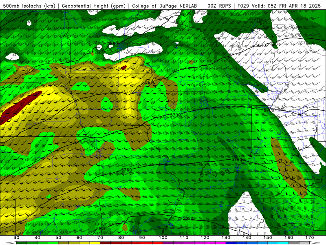Click the 5580 height contour label
The height and width of the screenshot is (245, 326).
(112, 44)
